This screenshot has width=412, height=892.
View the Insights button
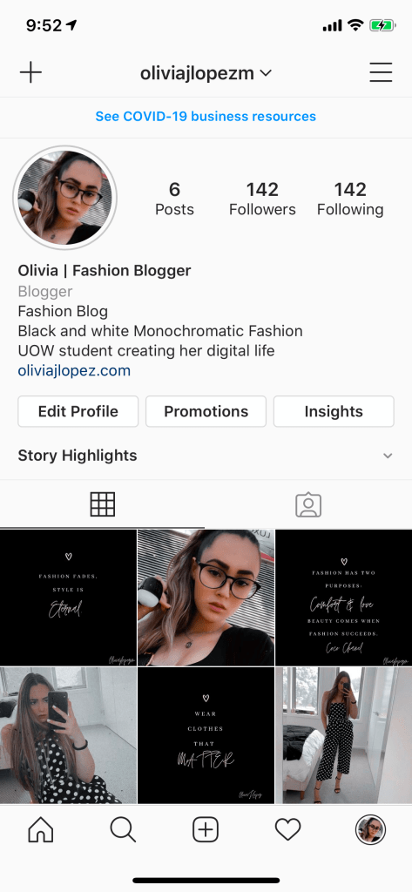click(334, 411)
